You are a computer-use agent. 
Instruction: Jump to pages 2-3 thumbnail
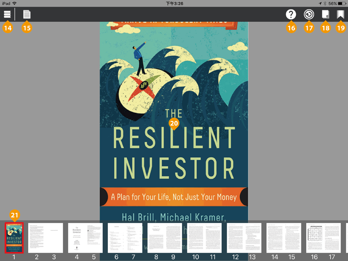pos(46,238)
